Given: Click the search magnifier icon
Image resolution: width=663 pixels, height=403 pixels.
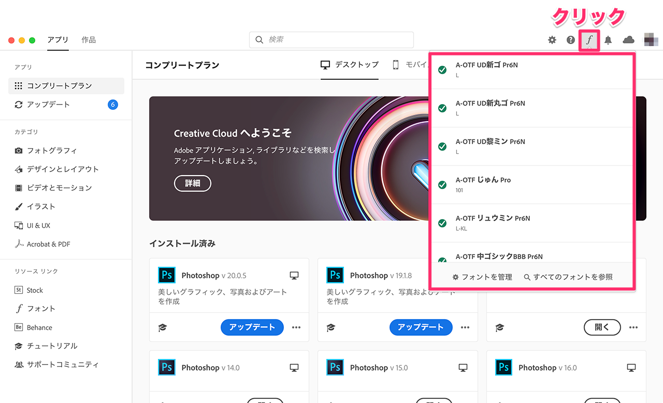Looking at the screenshot, I should pyautogui.click(x=259, y=40).
